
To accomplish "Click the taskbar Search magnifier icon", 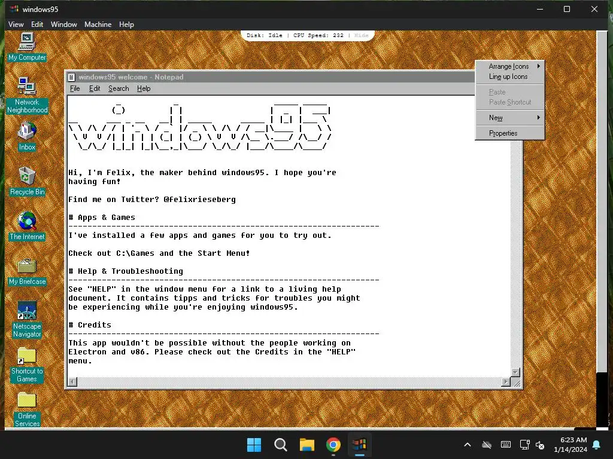I will pyautogui.click(x=281, y=445).
